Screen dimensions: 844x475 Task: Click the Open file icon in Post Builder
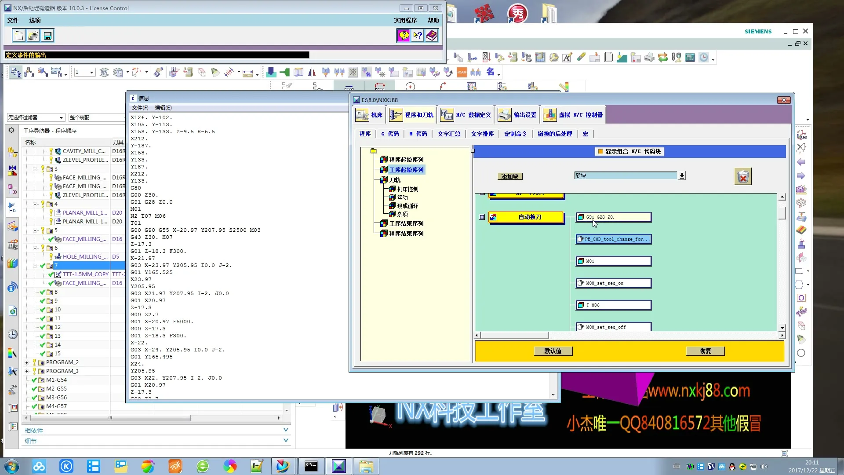[x=33, y=36]
